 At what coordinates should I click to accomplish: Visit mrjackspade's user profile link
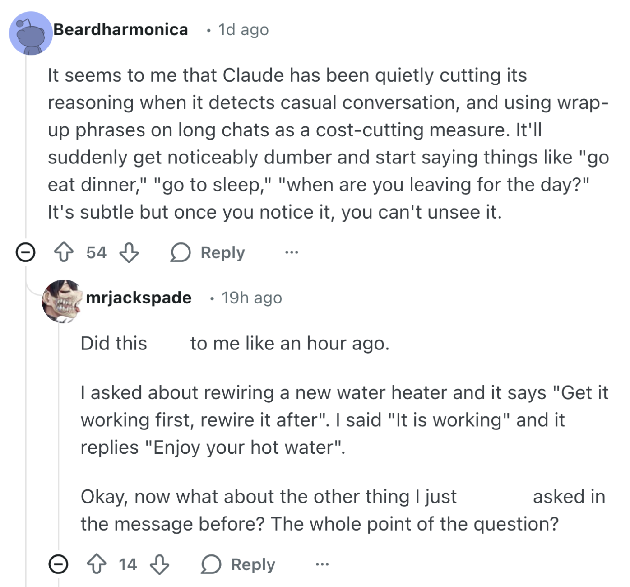coord(139,298)
